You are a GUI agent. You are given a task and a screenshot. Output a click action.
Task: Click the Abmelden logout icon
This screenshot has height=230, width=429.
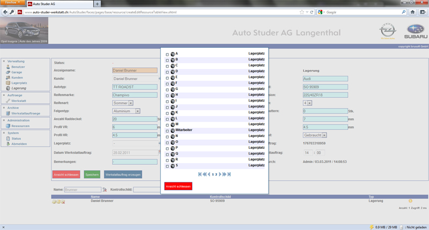pyautogui.click(x=8, y=144)
